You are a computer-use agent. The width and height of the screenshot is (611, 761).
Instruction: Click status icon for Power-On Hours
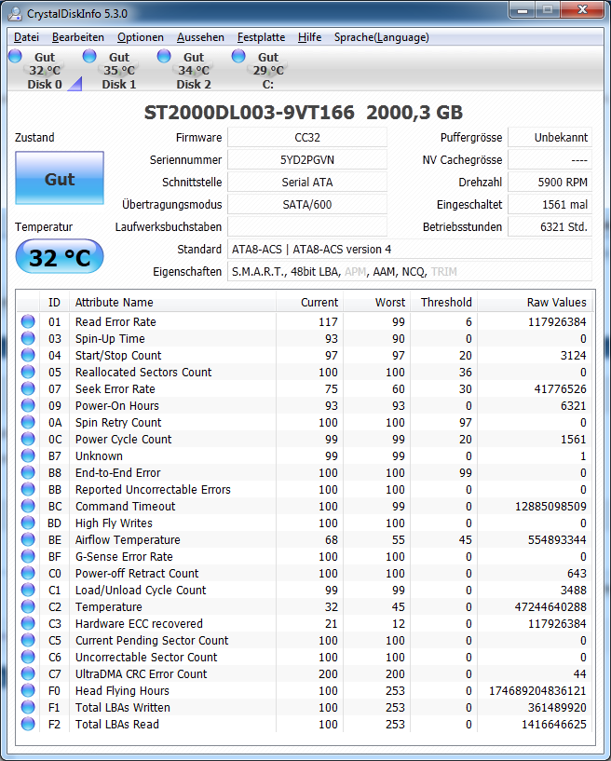(x=28, y=405)
